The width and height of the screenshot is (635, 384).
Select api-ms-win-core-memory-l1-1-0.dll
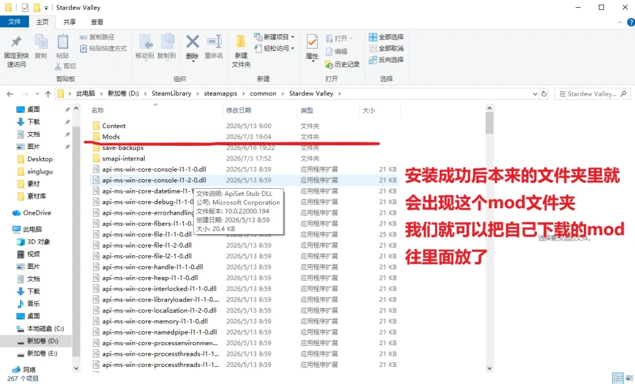pyautogui.click(x=155, y=321)
